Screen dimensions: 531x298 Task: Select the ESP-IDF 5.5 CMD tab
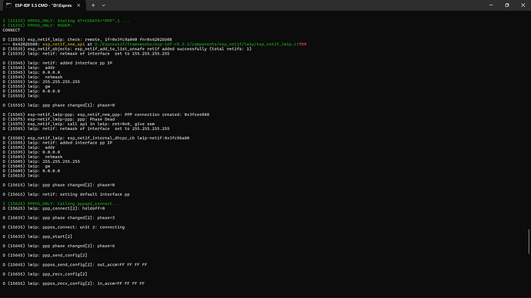point(43,5)
